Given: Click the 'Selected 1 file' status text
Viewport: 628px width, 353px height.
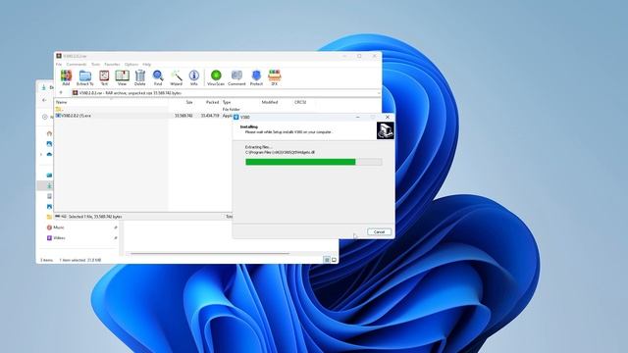Looking at the screenshot, I should (95, 217).
